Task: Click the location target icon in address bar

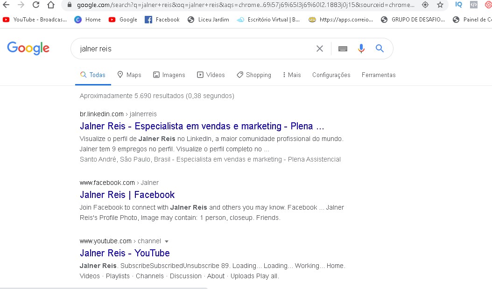Action: coord(425,5)
